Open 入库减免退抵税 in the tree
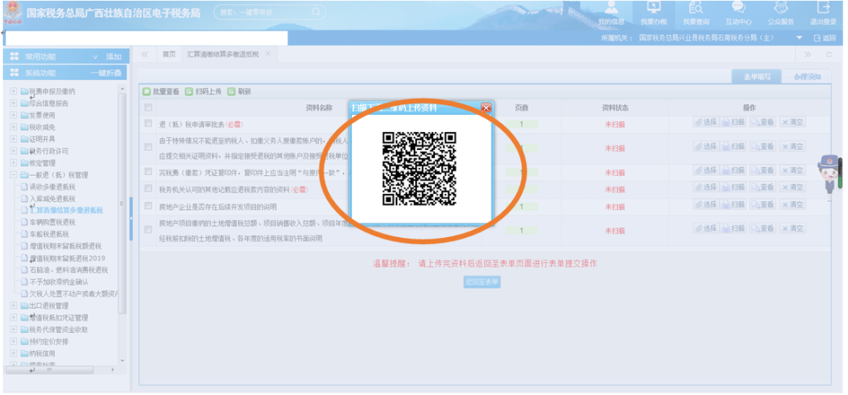The height and width of the screenshot is (395, 848). 52,199
